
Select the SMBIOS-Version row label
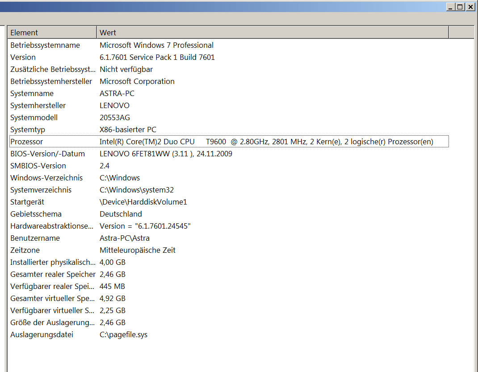click(x=38, y=166)
